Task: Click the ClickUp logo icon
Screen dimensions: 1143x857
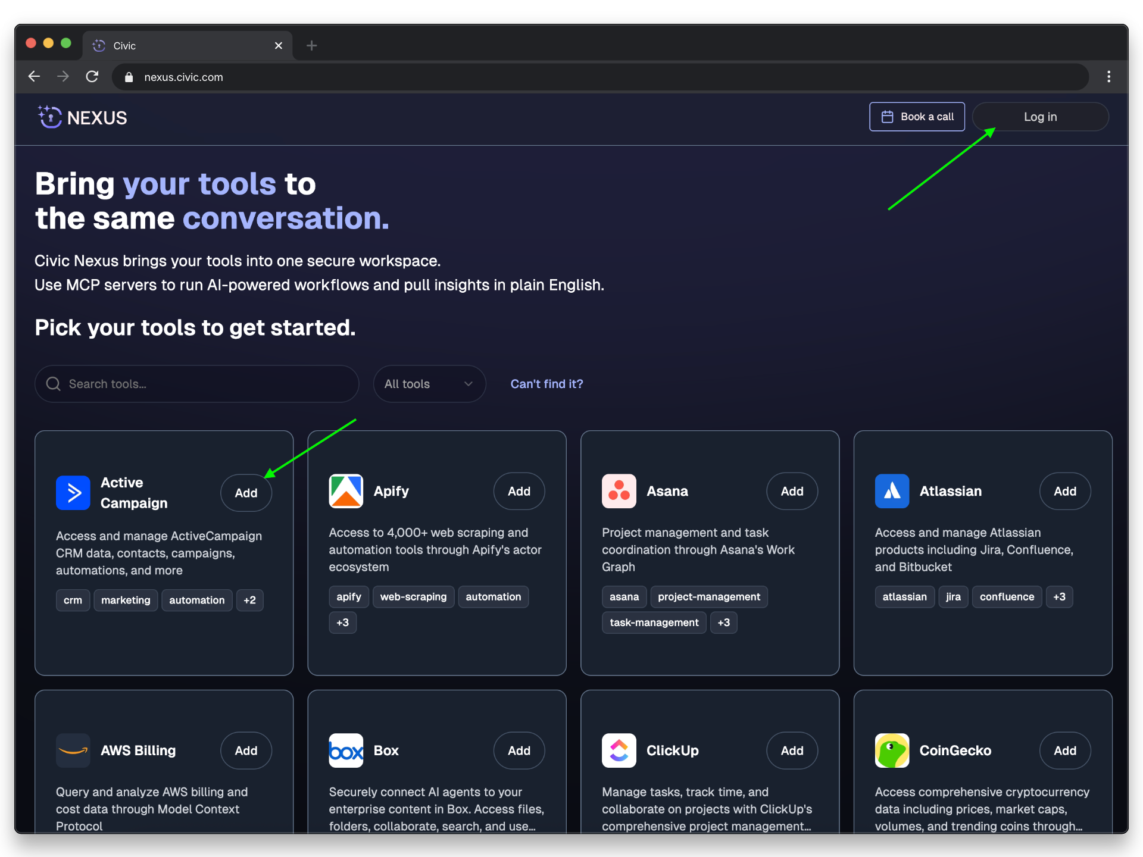Action: coord(619,750)
